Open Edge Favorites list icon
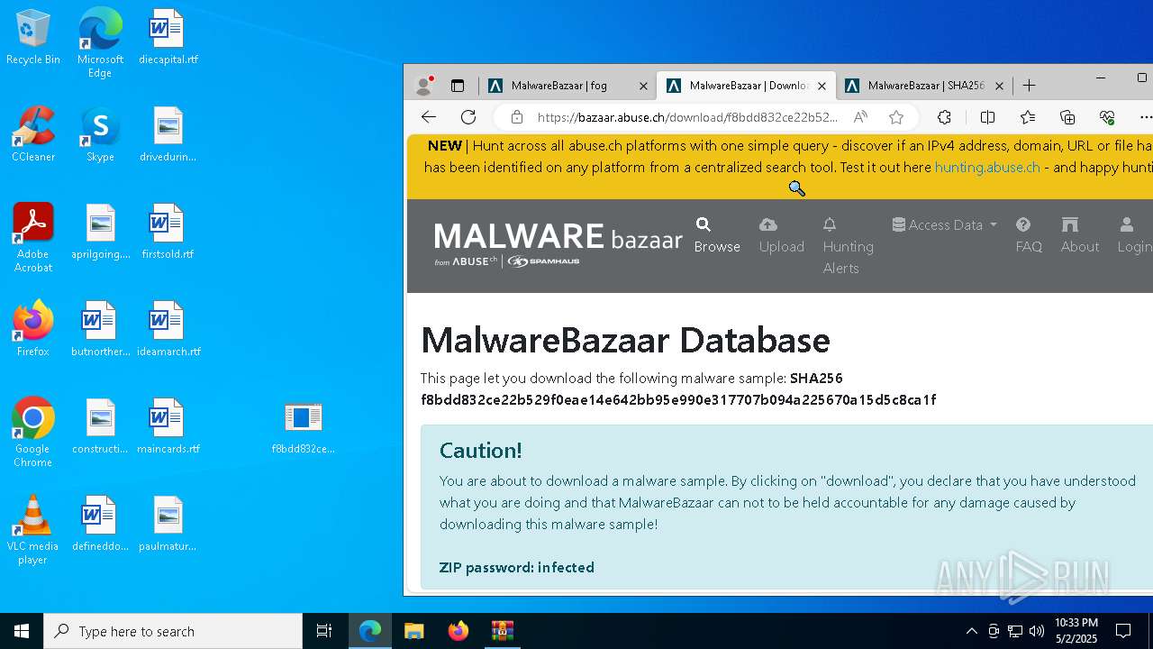1153x649 pixels. [x=1028, y=117]
